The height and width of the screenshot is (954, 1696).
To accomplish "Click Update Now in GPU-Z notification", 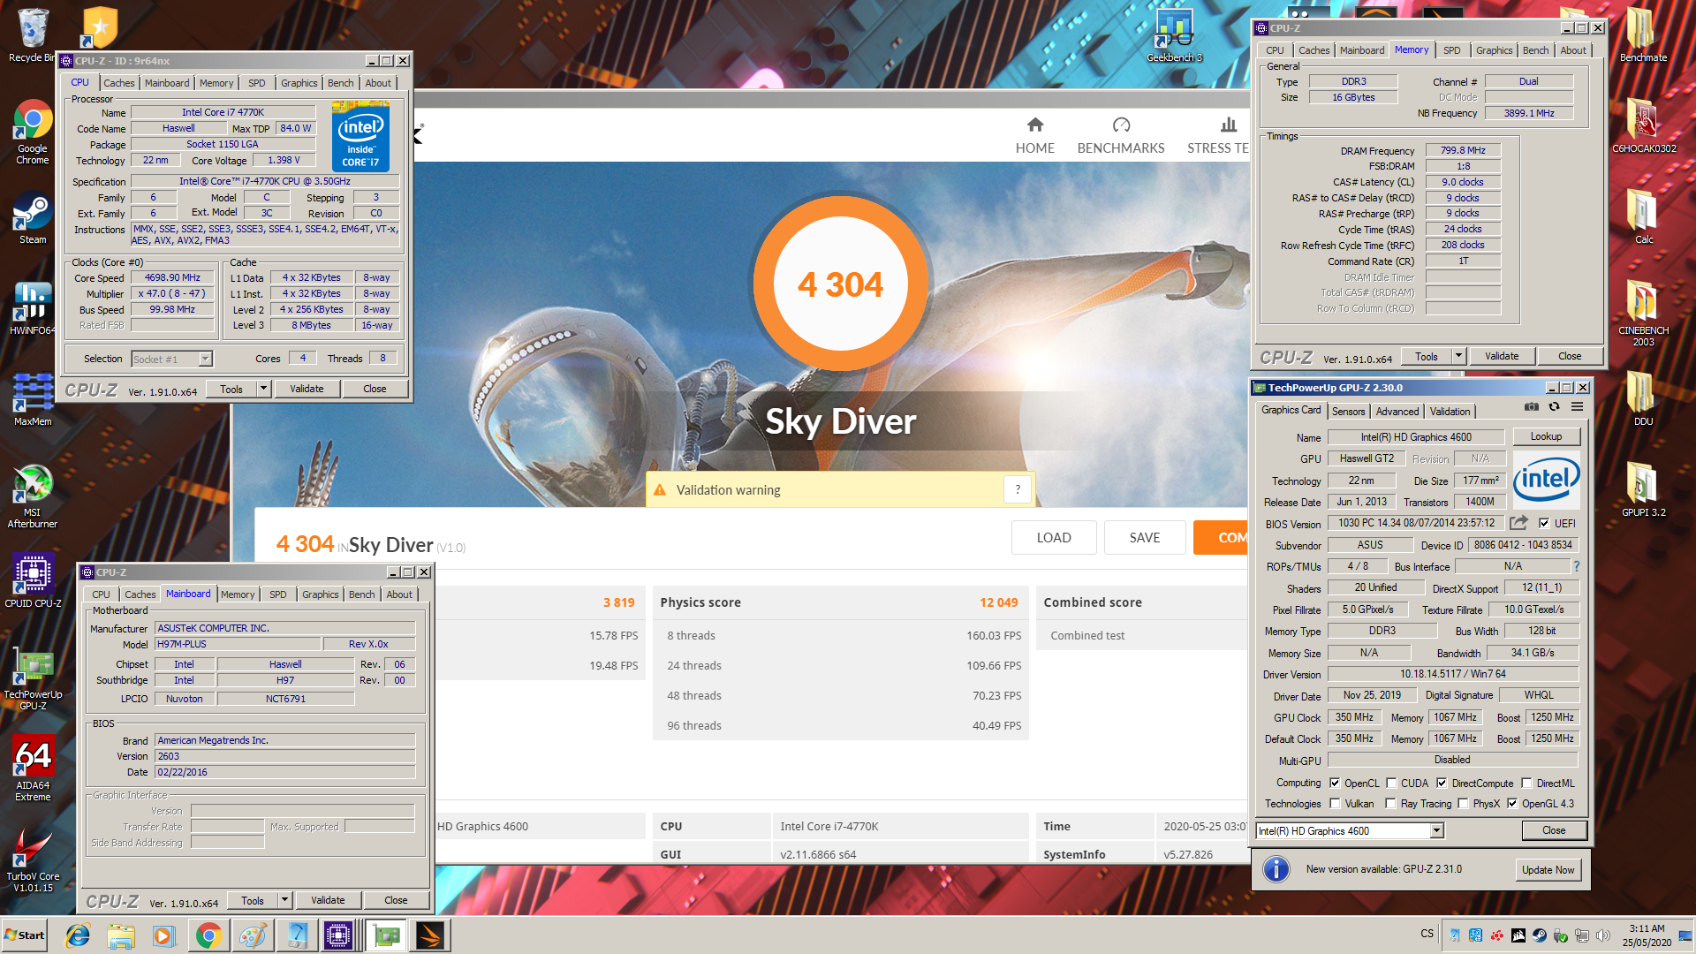I will pyautogui.click(x=1548, y=870).
